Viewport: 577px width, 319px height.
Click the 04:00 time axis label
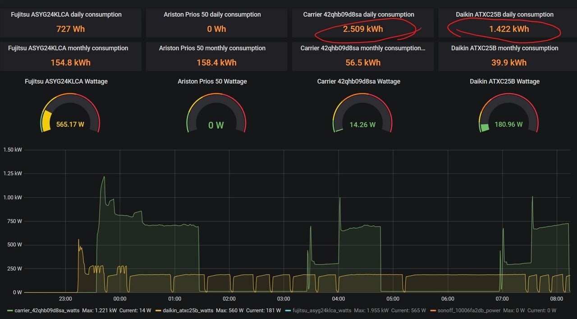[339, 299]
